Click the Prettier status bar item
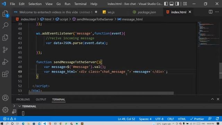The width and height of the screenshot is (222, 125). (197, 119)
